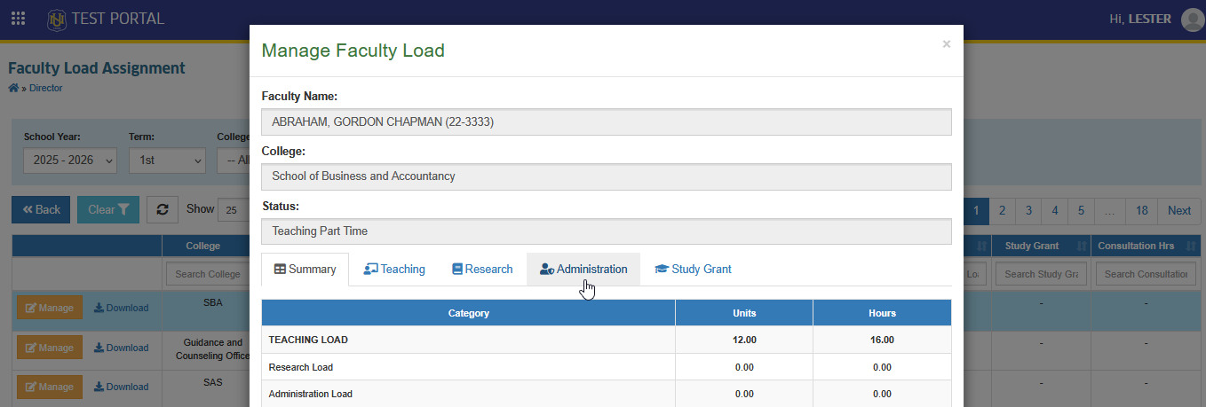1206x407 pixels.
Task: Click the Teaching Load hours 16.00
Action: 882,340
